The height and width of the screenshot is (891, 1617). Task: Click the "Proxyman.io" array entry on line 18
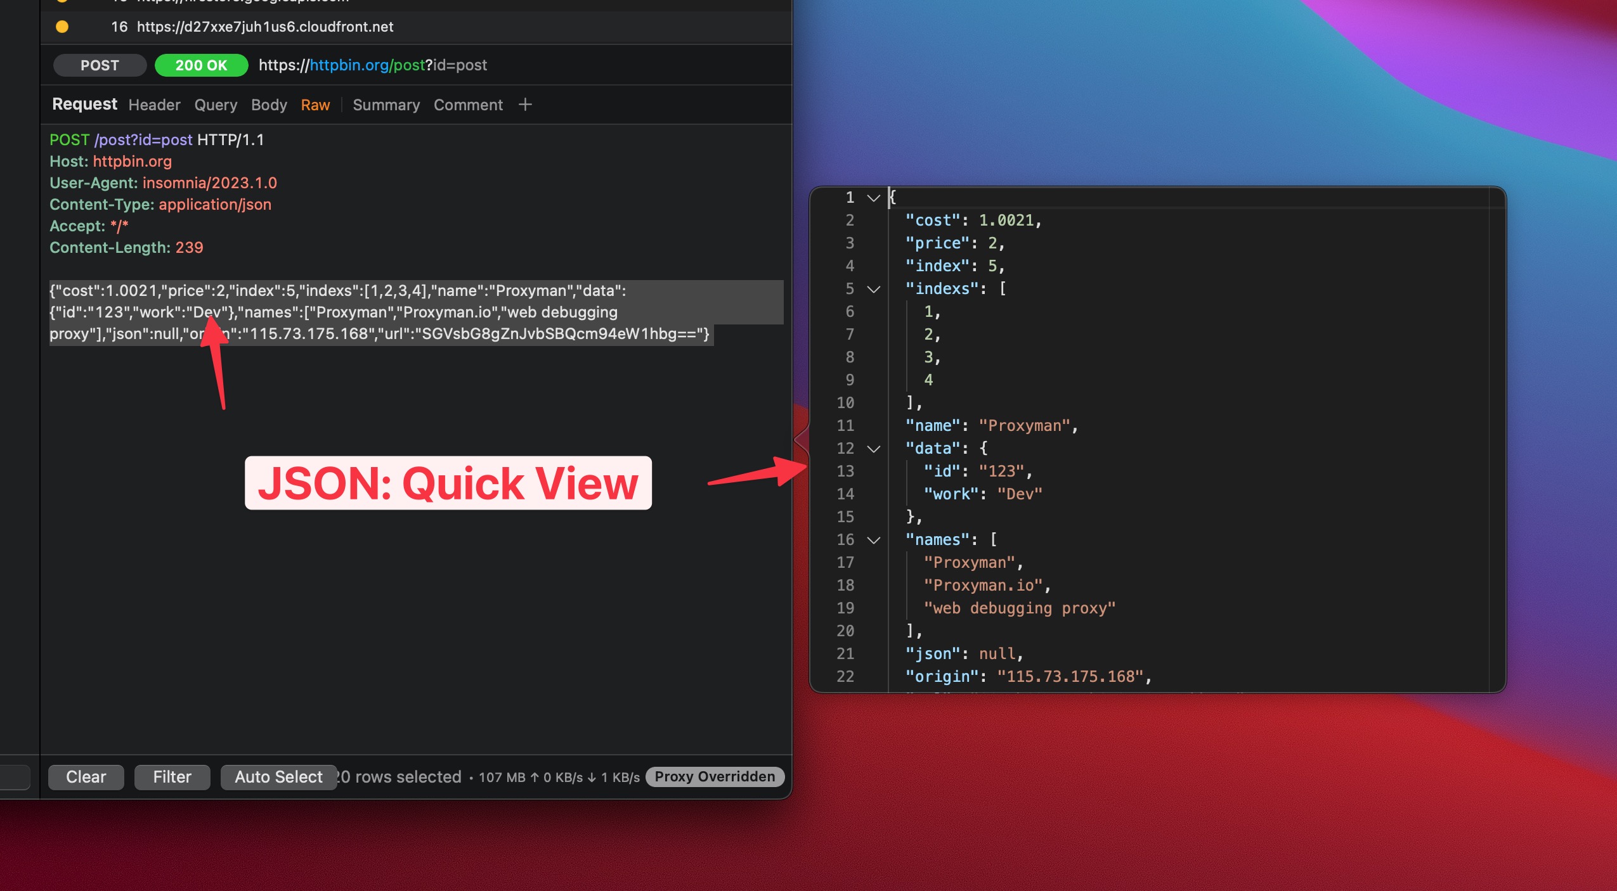click(988, 586)
